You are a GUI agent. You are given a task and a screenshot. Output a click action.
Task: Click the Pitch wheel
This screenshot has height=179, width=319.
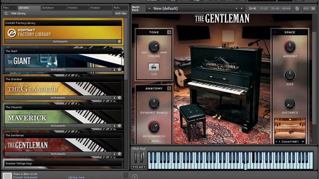coord(136,158)
